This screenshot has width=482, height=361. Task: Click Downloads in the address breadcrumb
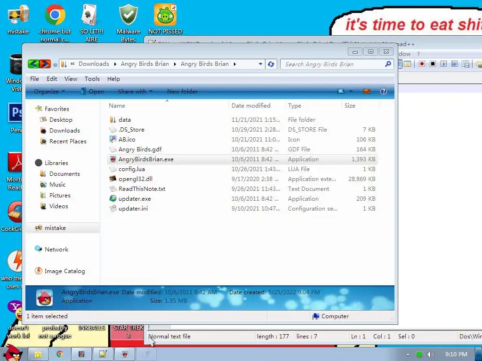coord(94,64)
